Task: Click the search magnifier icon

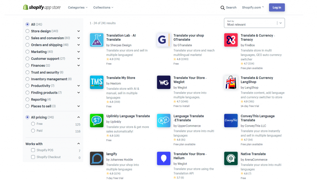Action: pos(222,7)
